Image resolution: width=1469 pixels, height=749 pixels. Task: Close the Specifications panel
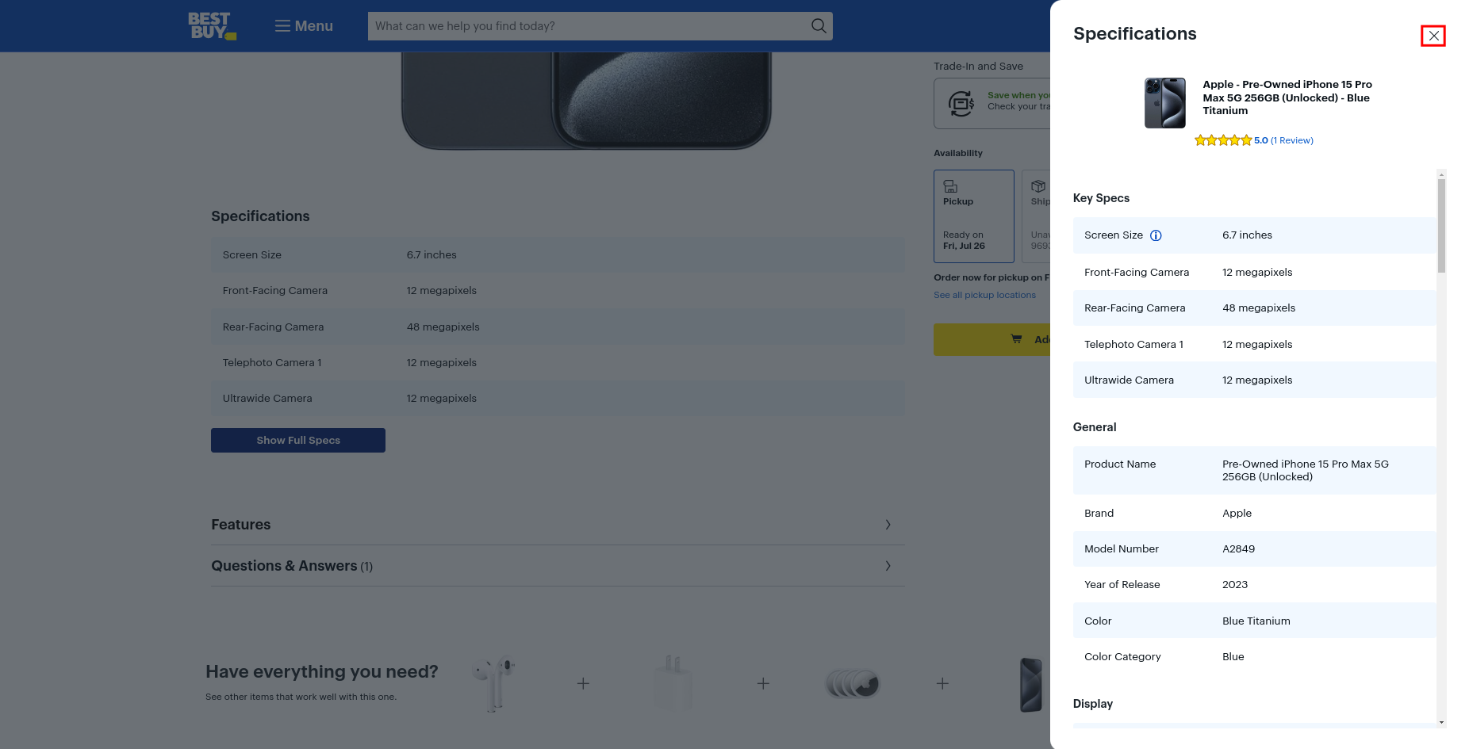tap(1433, 36)
